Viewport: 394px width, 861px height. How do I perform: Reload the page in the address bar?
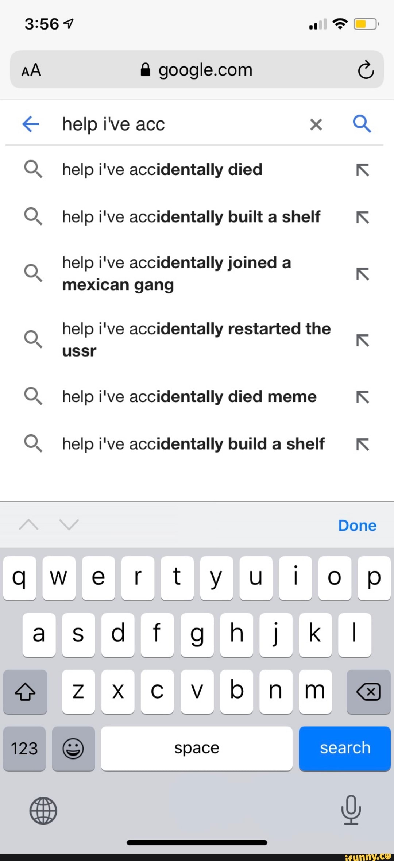tap(366, 70)
